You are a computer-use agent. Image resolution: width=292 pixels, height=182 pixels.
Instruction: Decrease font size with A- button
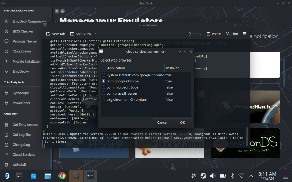coord(63,11)
